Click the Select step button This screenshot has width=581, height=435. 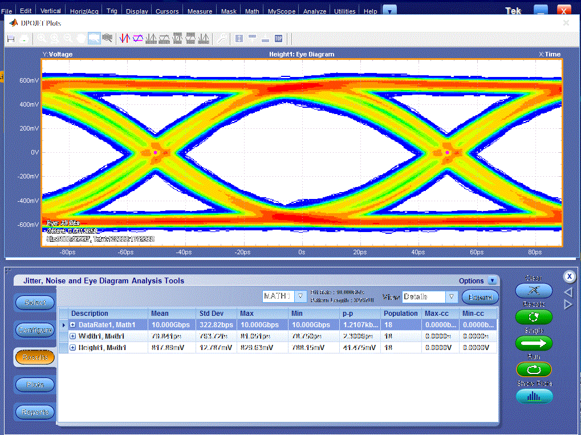pyautogui.click(x=35, y=302)
